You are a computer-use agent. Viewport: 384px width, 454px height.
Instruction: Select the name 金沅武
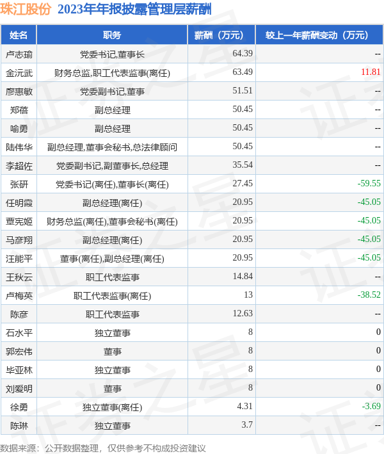pyautogui.click(x=19, y=73)
